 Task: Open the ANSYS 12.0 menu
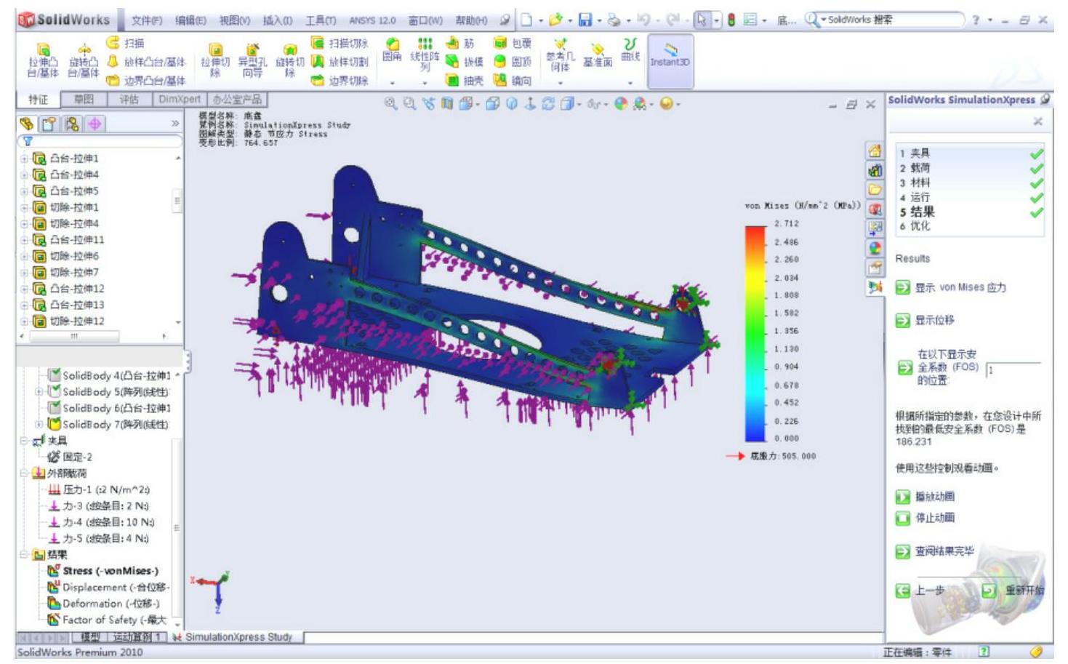[x=372, y=20]
